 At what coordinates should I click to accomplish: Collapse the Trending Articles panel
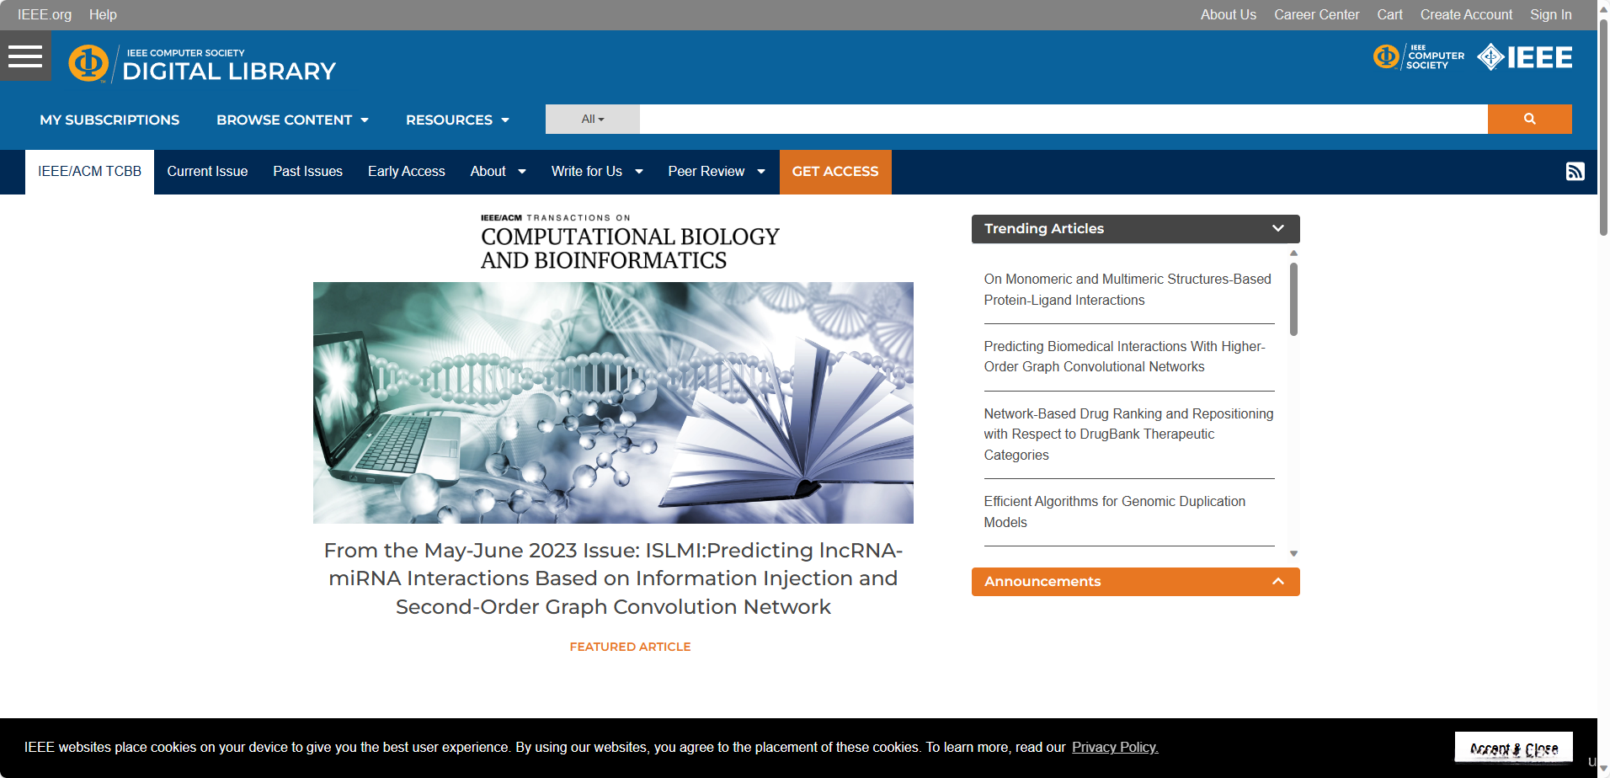point(1135,229)
